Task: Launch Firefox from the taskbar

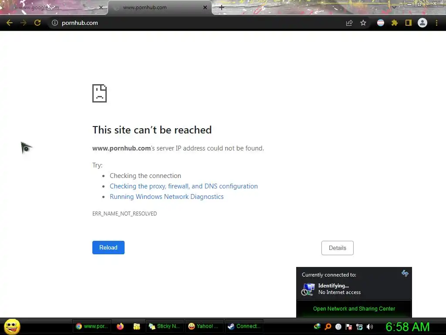Action: coord(120,326)
